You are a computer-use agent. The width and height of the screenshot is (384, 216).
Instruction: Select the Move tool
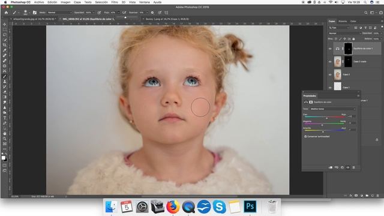point(5,24)
